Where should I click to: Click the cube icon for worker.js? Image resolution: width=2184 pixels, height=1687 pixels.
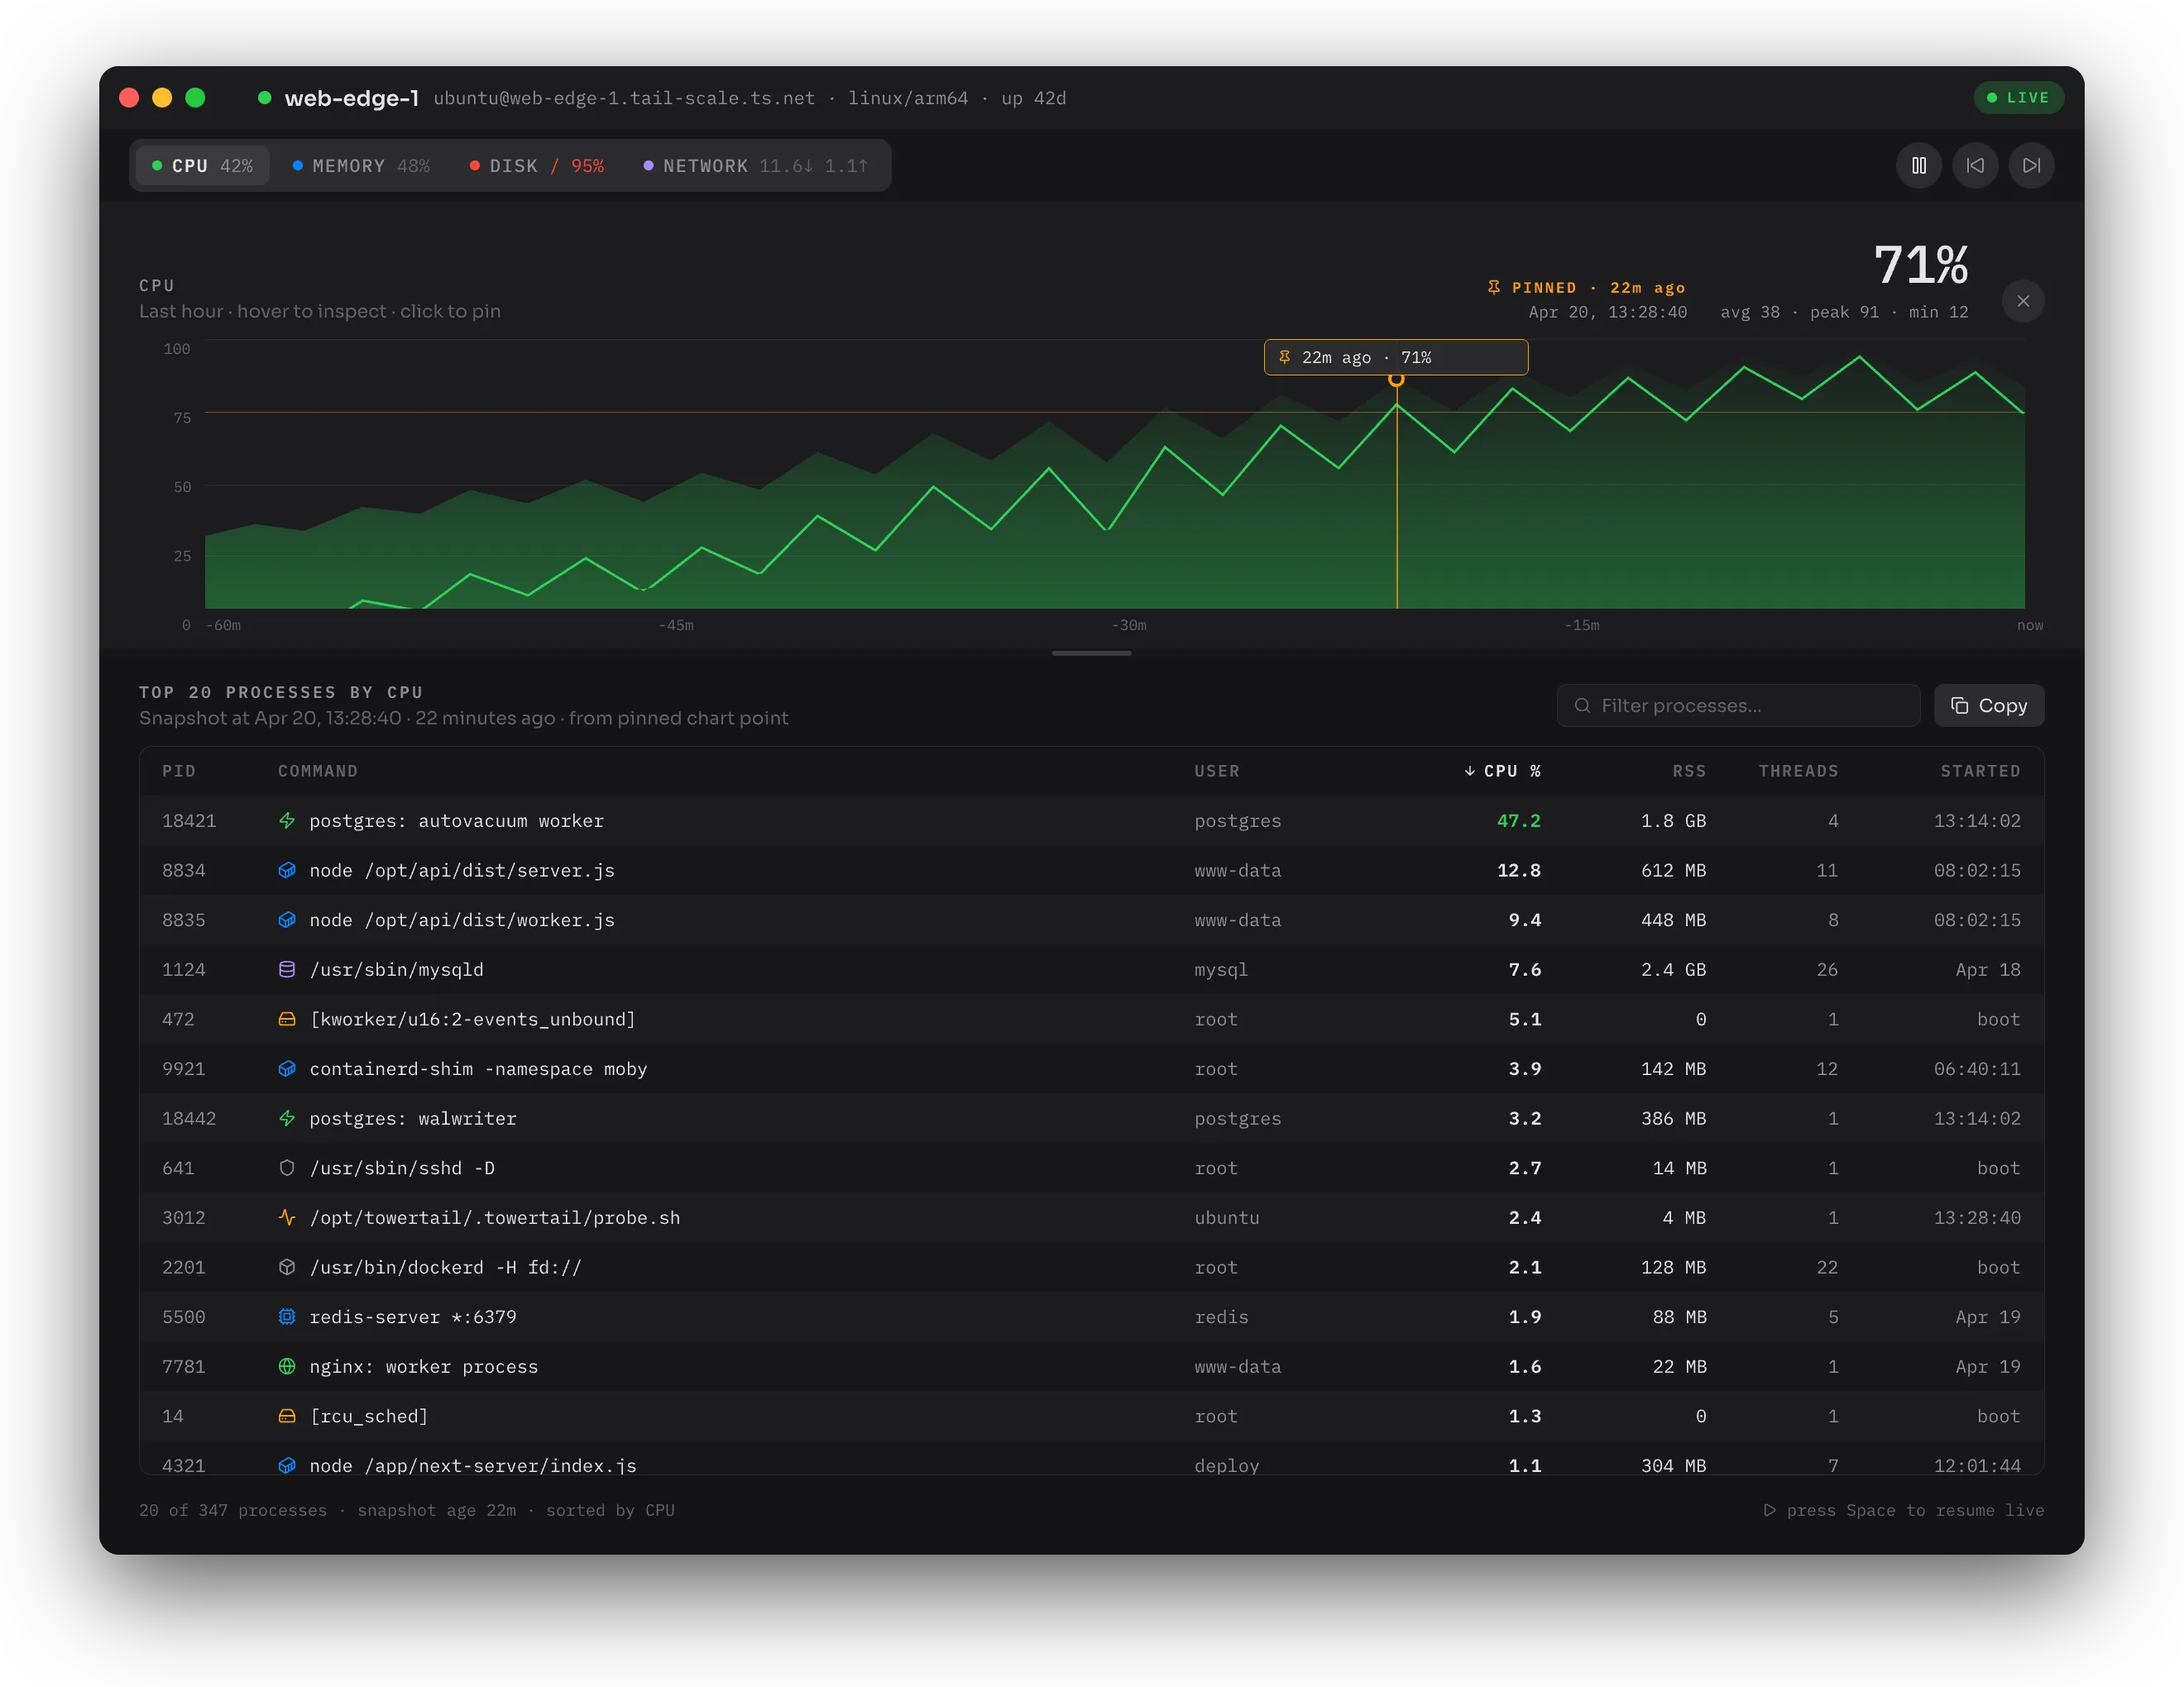287,920
